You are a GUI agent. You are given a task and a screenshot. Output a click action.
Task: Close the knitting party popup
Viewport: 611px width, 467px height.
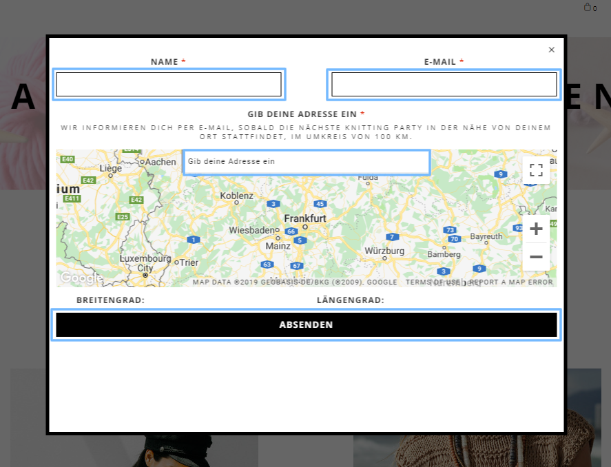pos(551,50)
